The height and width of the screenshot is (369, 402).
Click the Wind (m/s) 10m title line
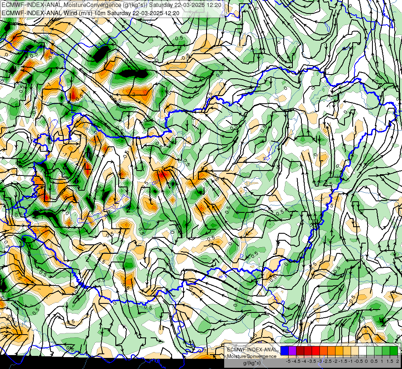coord(90,13)
